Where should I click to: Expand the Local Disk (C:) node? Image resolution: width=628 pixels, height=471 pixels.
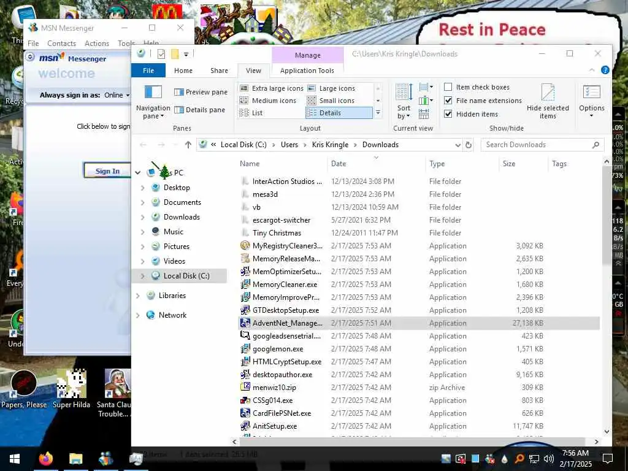point(142,276)
